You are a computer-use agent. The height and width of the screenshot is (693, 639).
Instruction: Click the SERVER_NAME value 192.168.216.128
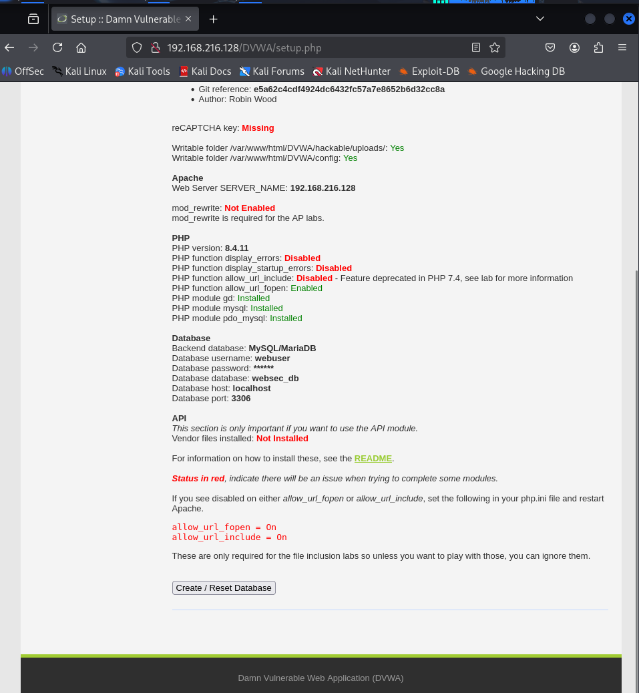(x=323, y=188)
